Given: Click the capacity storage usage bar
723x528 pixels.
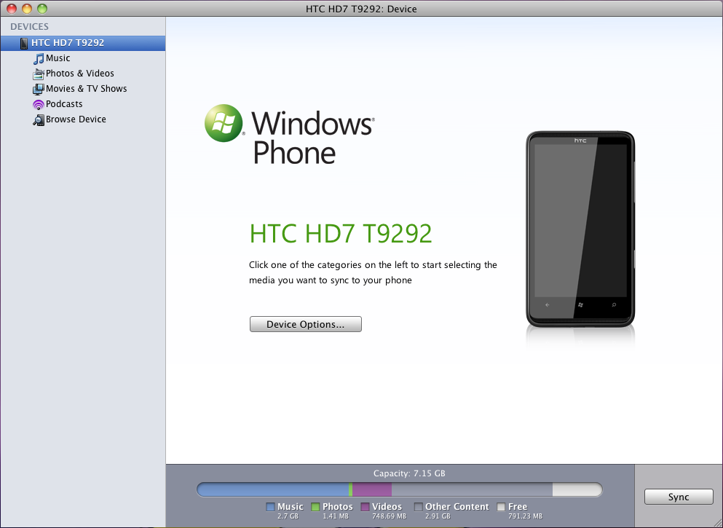Looking at the screenshot, I should [399, 489].
